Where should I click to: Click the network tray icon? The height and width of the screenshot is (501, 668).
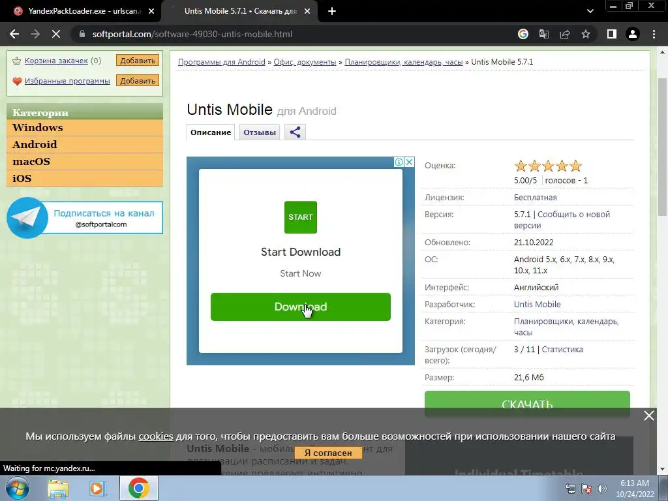click(x=570, y=489)
